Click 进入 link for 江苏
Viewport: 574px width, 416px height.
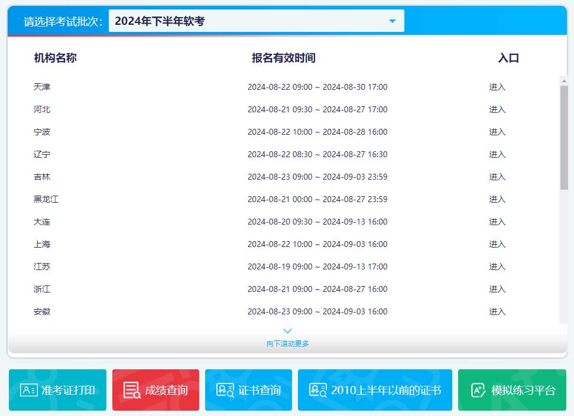pos(497,266)
